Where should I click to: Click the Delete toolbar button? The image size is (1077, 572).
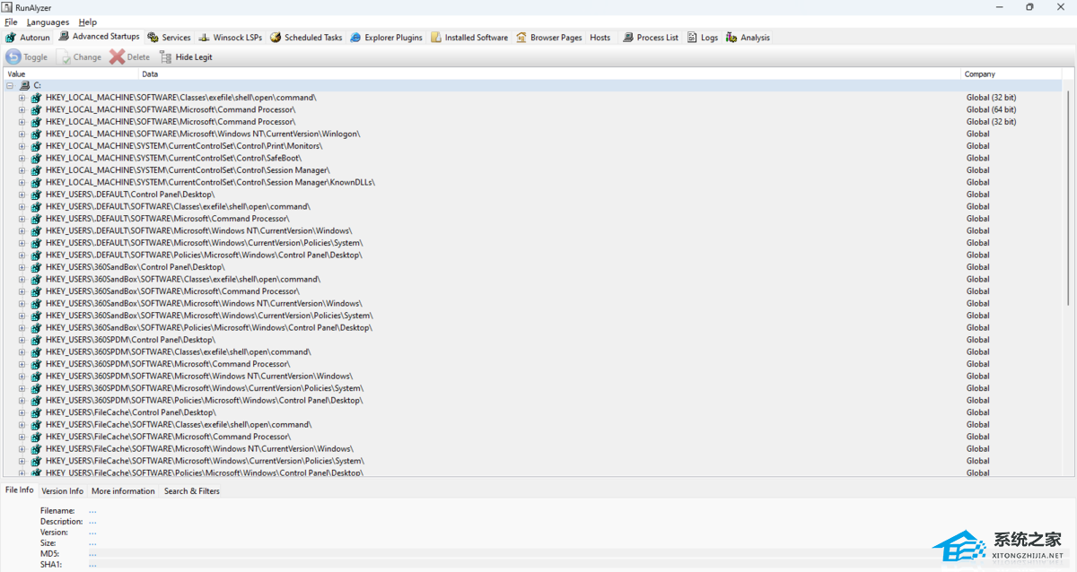(130, 56)
